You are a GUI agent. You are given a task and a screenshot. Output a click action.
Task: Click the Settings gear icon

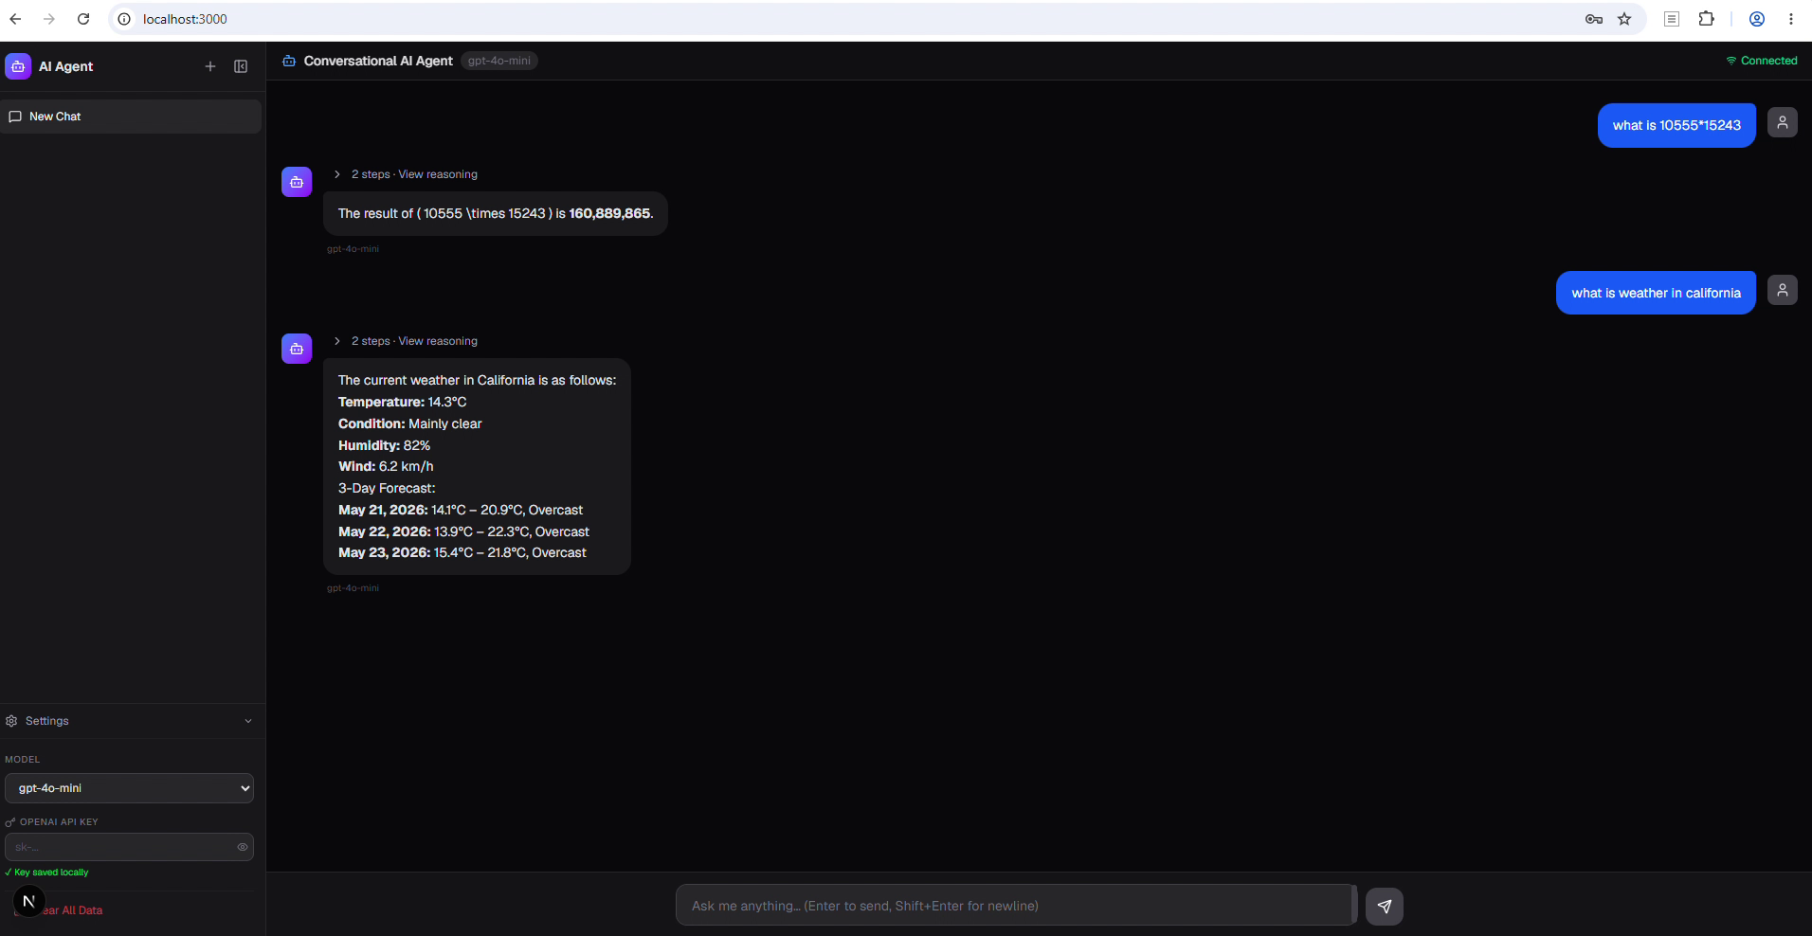click(x=11, y=721)
